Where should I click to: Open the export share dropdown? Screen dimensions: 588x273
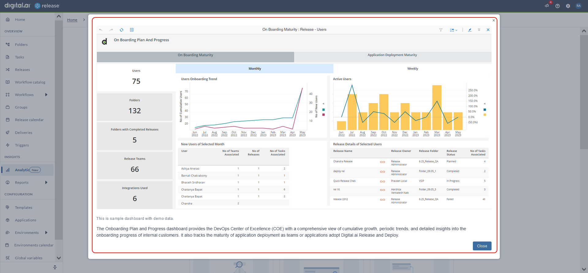click(x=454, y=30)
